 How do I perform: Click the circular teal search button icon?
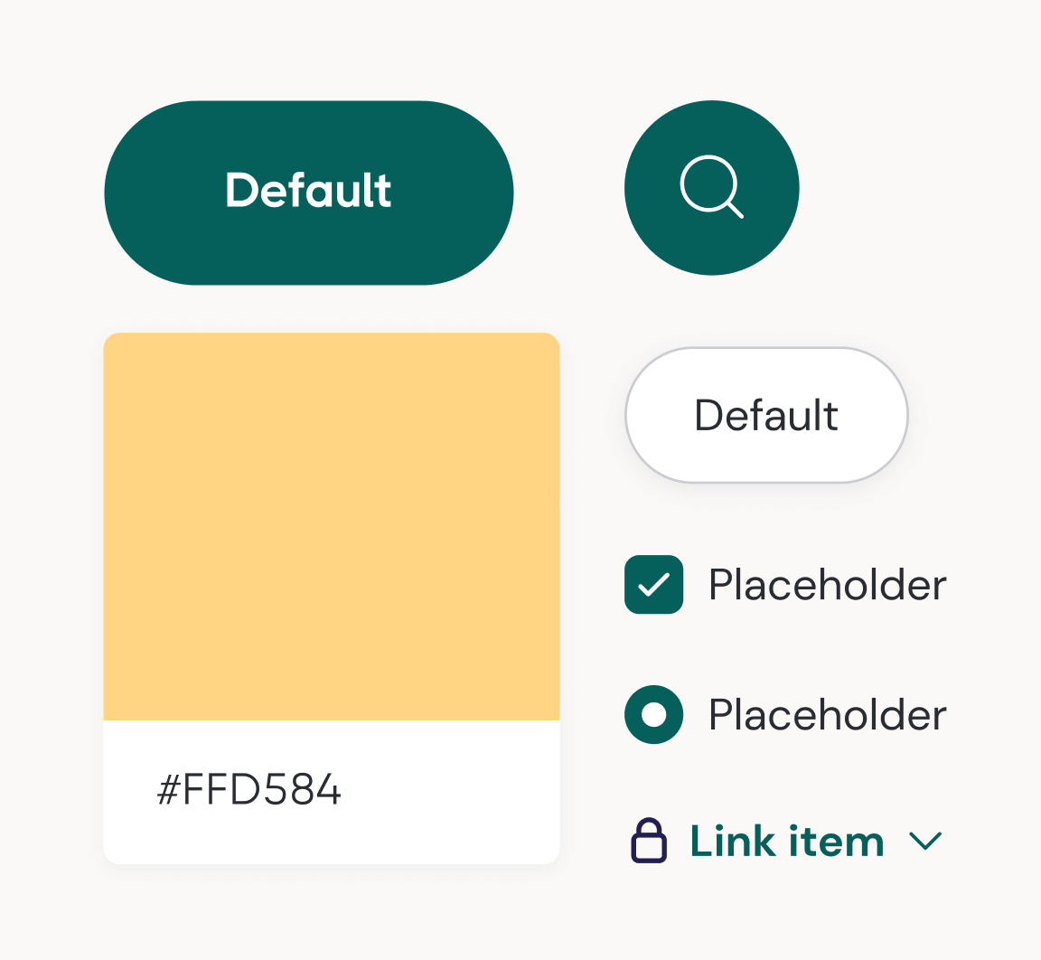pyautogui.click(x=711, y=187)
